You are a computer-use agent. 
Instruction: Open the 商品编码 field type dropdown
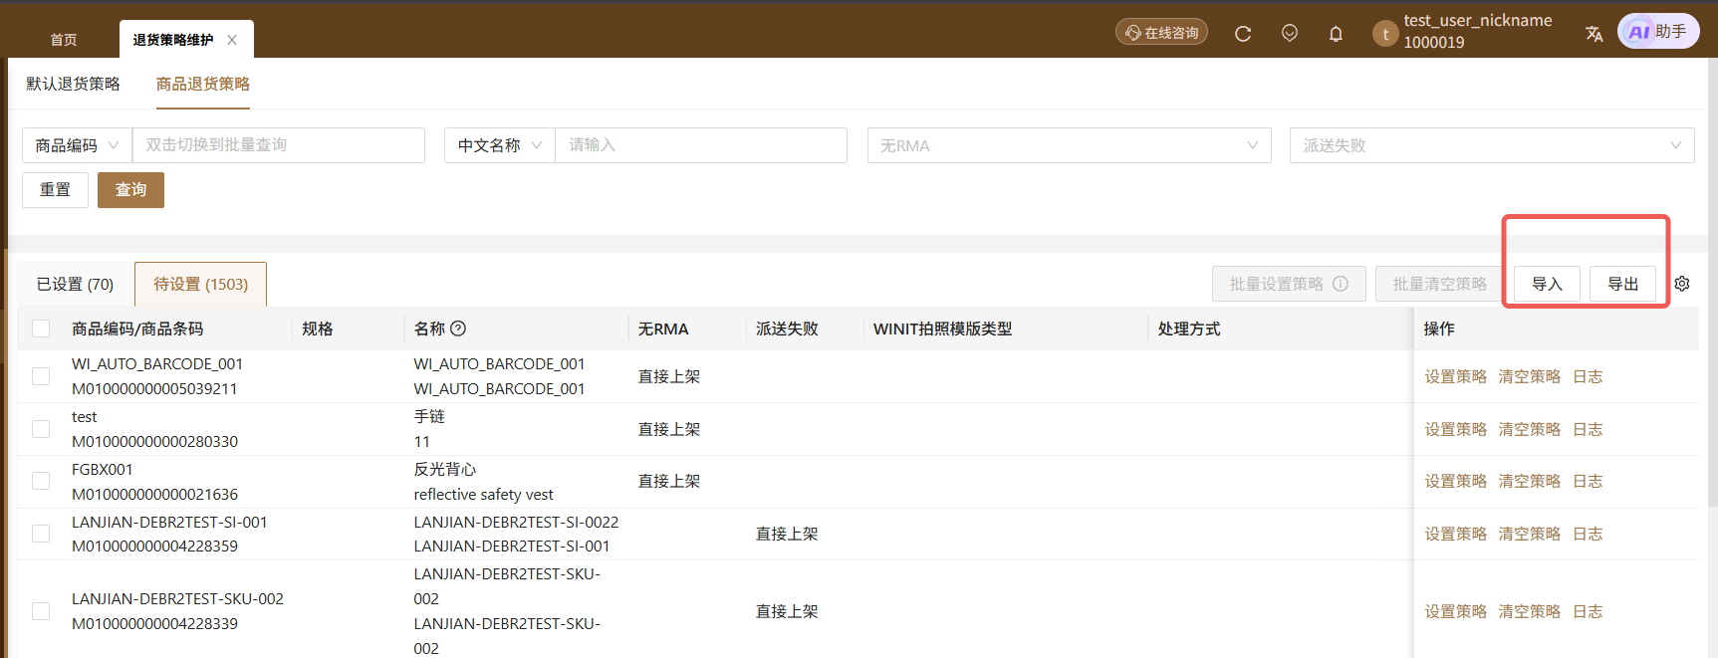(x=77, y=145)
